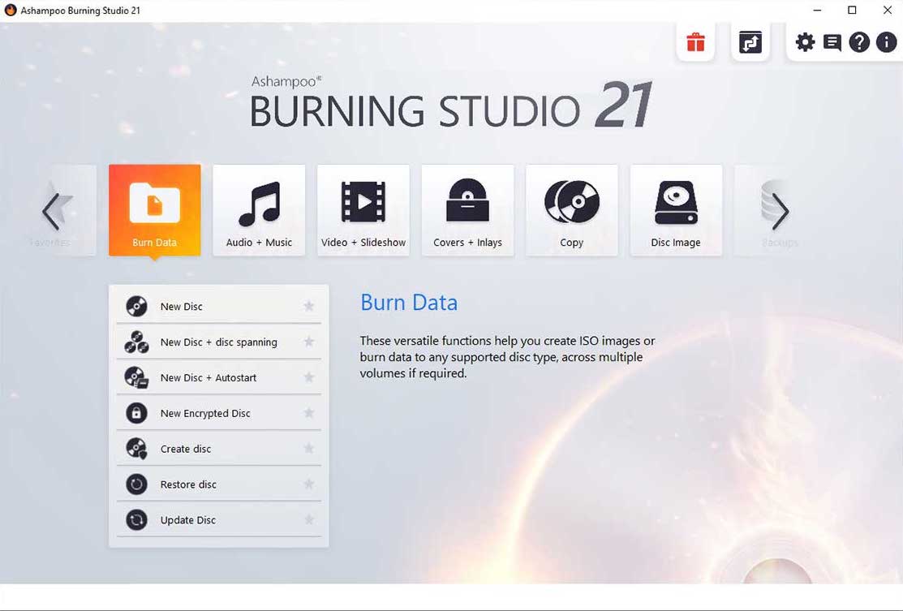This screenshot has height=611, width=903.
Task: Select the Video + Slideshow category tile
Action: coord(363,210)
